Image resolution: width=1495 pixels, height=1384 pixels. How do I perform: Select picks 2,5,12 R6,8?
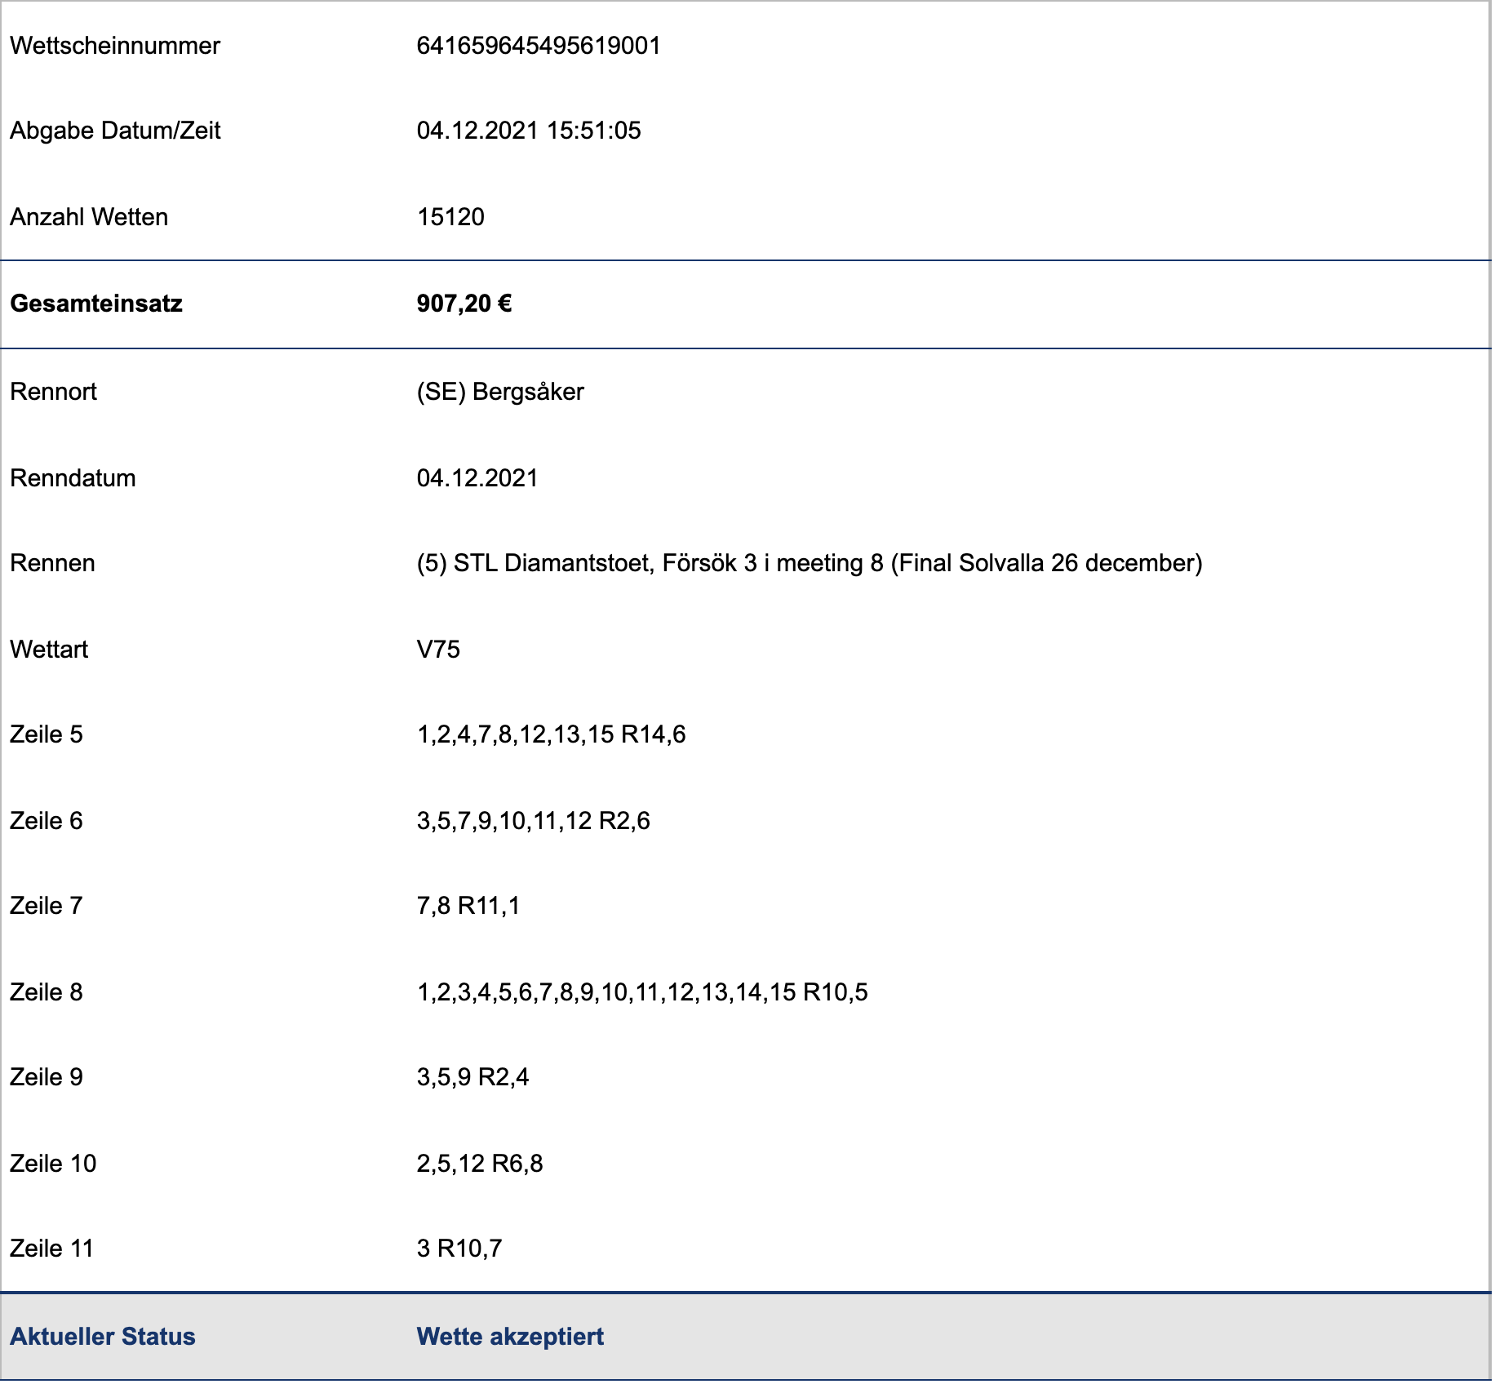coord(480,1164)
